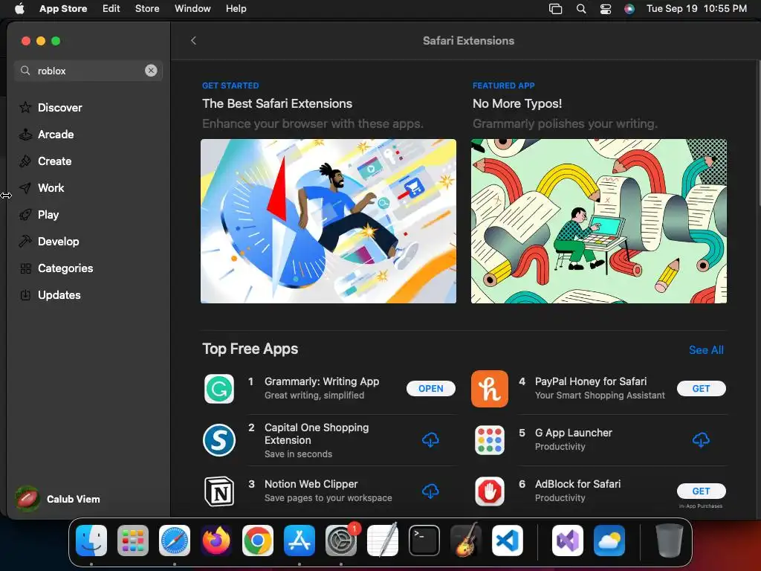Launch Firefox from the Dock
Screen dimensions: 761x571
point(216,541)
